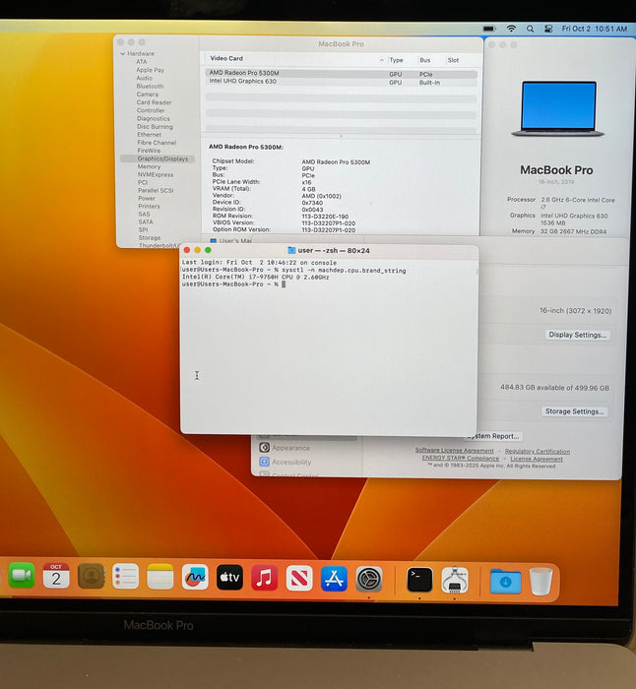Select Intel UHD Graphics 630 row

[x=341, y=82]
